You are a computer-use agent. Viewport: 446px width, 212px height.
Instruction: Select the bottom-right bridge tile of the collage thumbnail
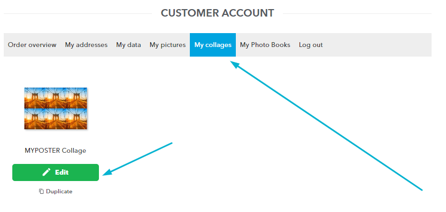(x=76, y=119)
